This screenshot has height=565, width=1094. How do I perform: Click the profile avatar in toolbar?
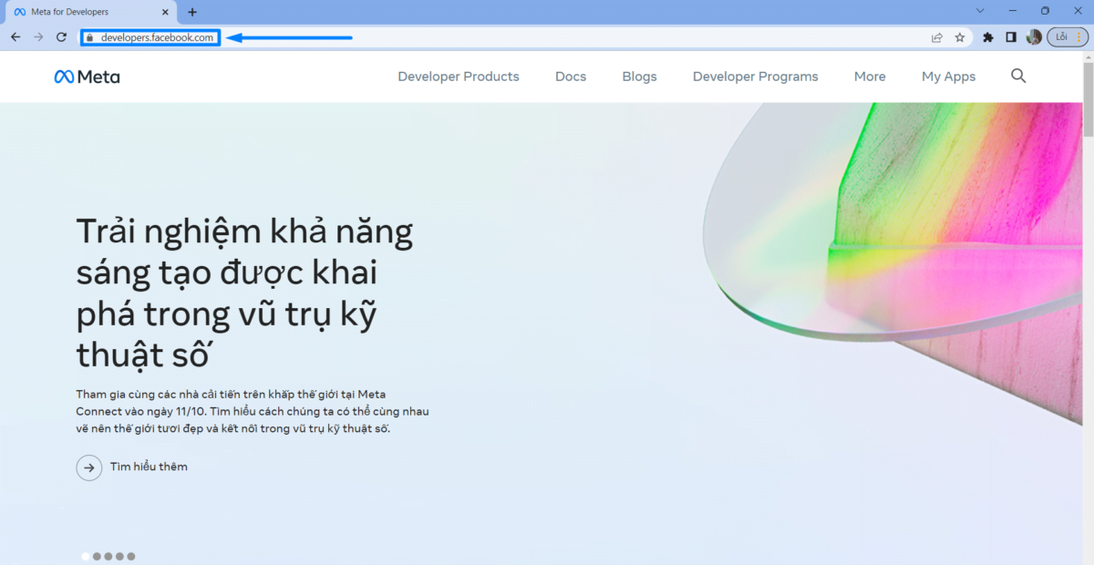[x=1034, y=37]
